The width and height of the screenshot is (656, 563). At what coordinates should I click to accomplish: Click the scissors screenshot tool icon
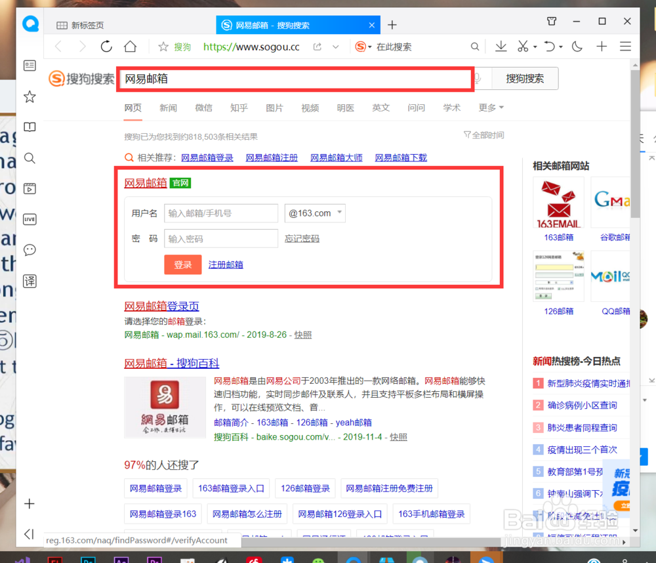[x=523, y=47]
